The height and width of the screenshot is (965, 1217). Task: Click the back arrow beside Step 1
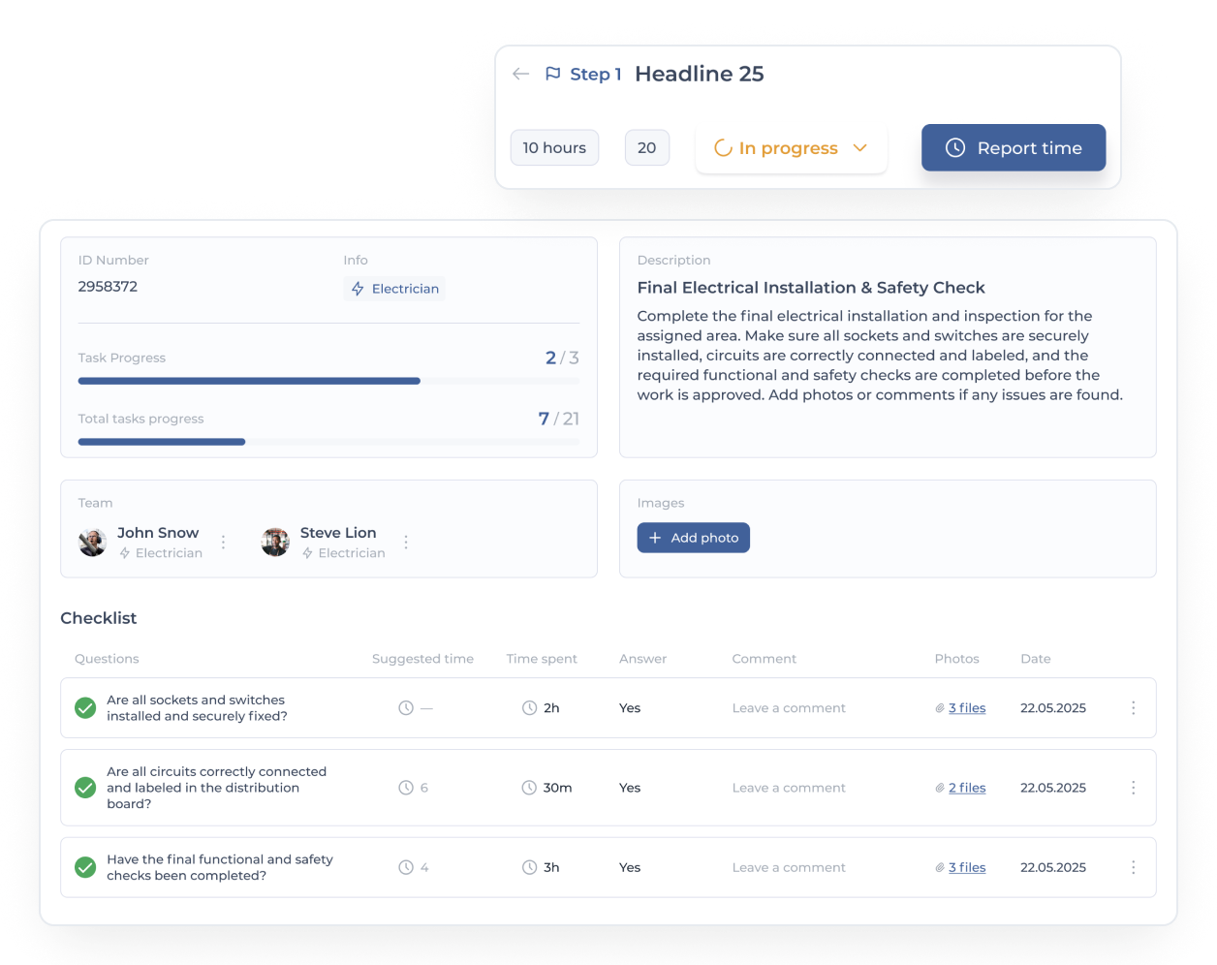(521, 74)
